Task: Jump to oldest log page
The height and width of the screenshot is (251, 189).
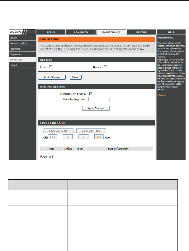Action: pyautogui.click(x=53, y=137)
